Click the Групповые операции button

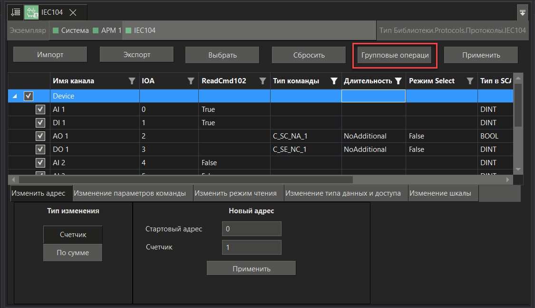395,55
